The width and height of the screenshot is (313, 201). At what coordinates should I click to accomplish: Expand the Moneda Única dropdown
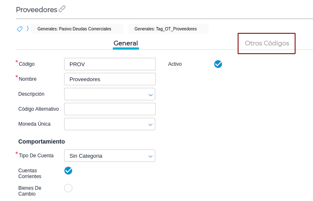110,124
